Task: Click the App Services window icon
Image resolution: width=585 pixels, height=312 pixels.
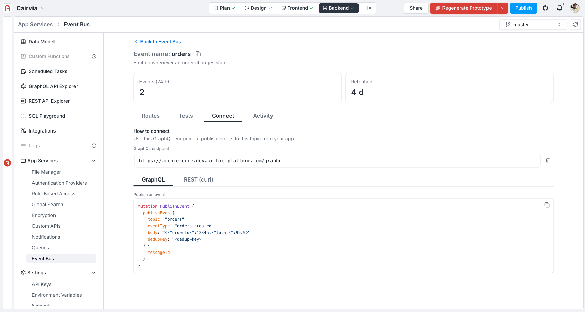Action: [x=23, y=161]
